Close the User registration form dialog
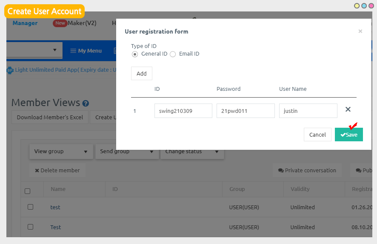 360,31
